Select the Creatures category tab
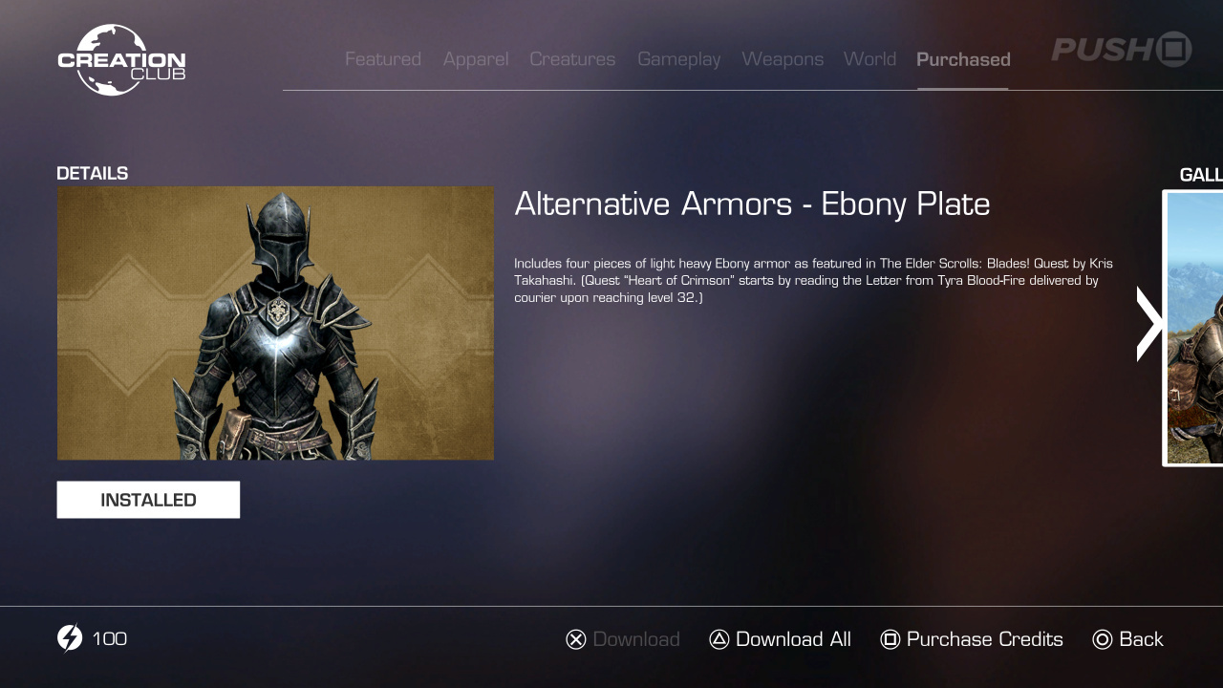This screenshot has height=688, width=1223. pos(572,59)
